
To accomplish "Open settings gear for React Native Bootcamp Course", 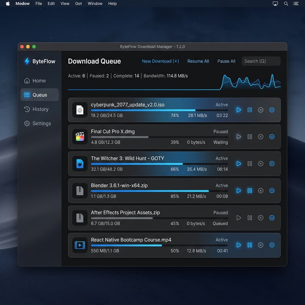I will coord(272,245).
